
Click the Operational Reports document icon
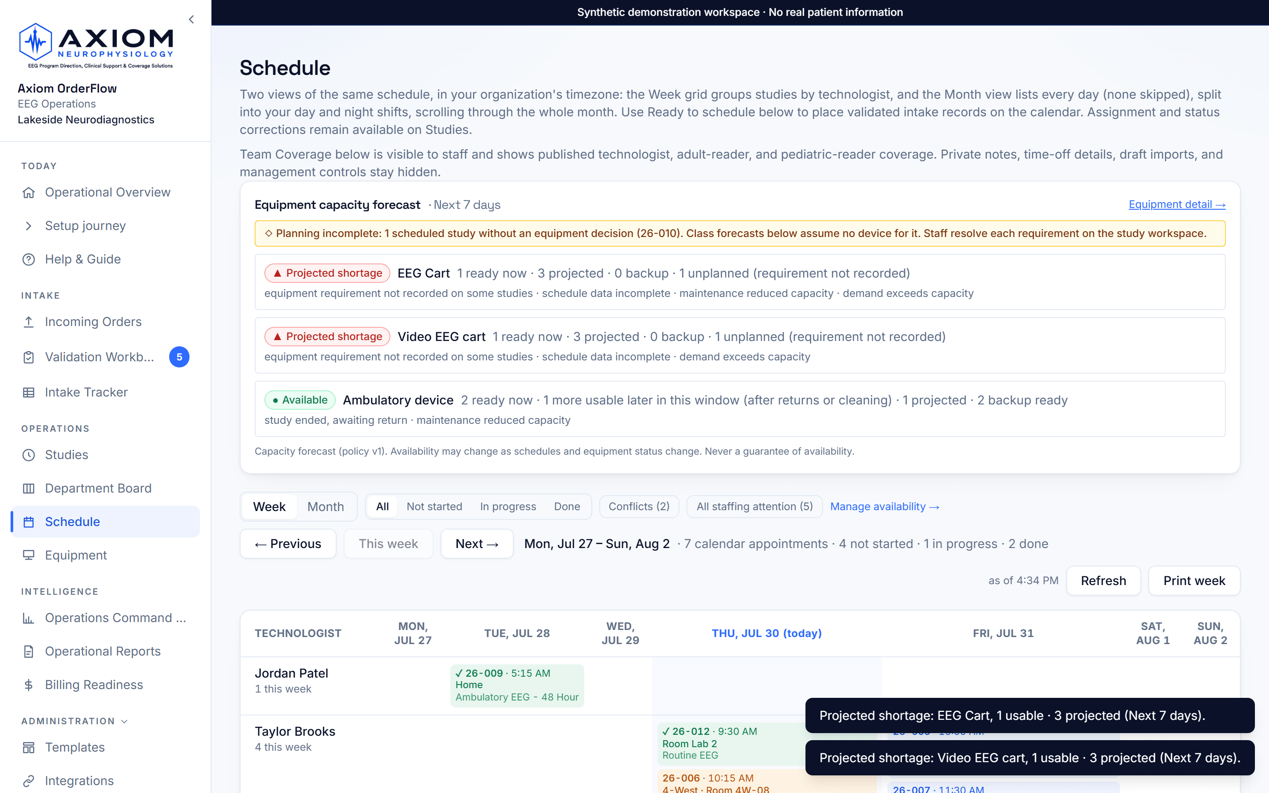click(x=29, y=652)
